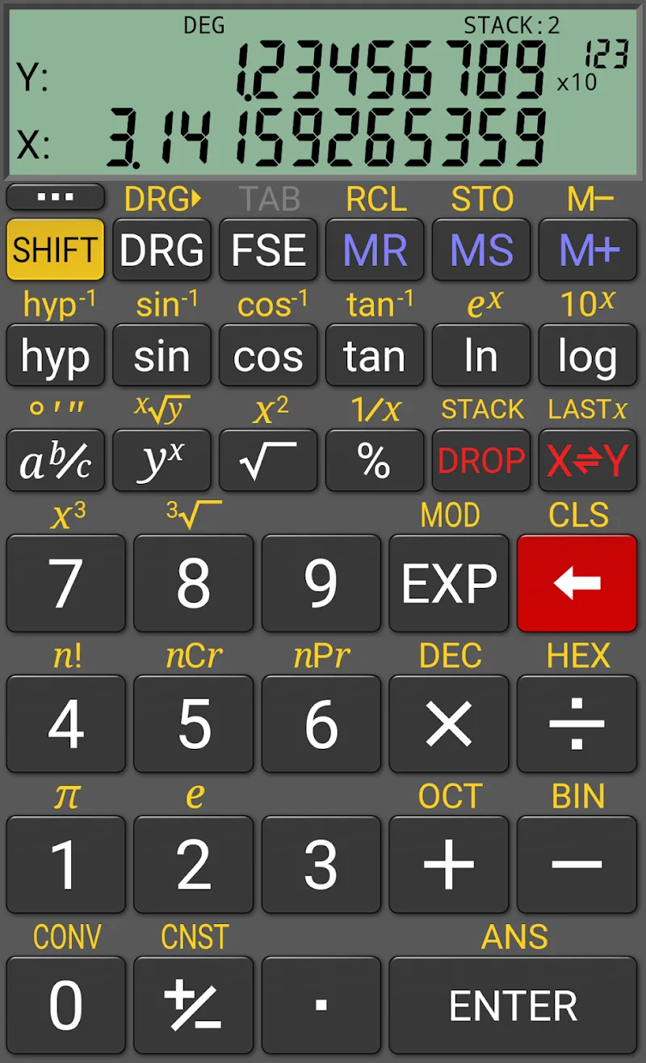The width and height of the screenshot is (646, 1063).
Task: Tap the red DROP stack key
Action: (481, 460)
